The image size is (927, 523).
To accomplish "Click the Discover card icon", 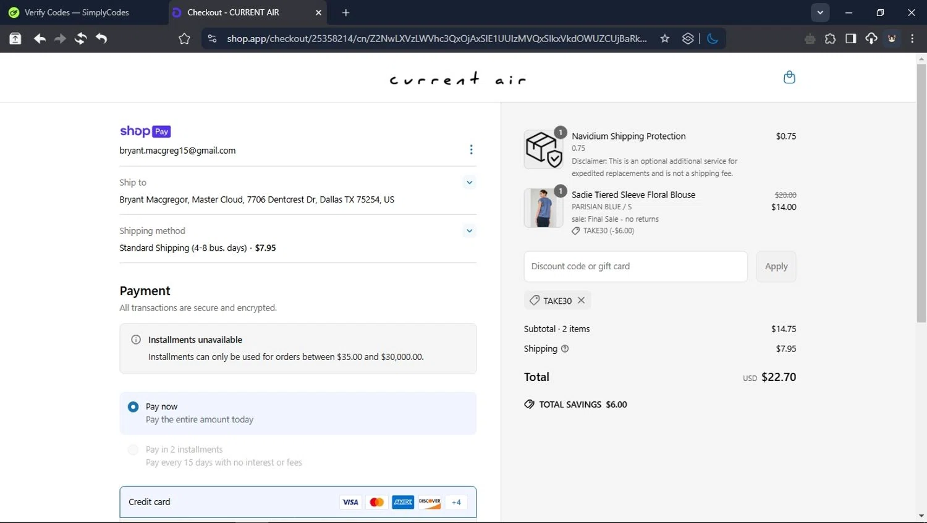I will click(430, 502).
